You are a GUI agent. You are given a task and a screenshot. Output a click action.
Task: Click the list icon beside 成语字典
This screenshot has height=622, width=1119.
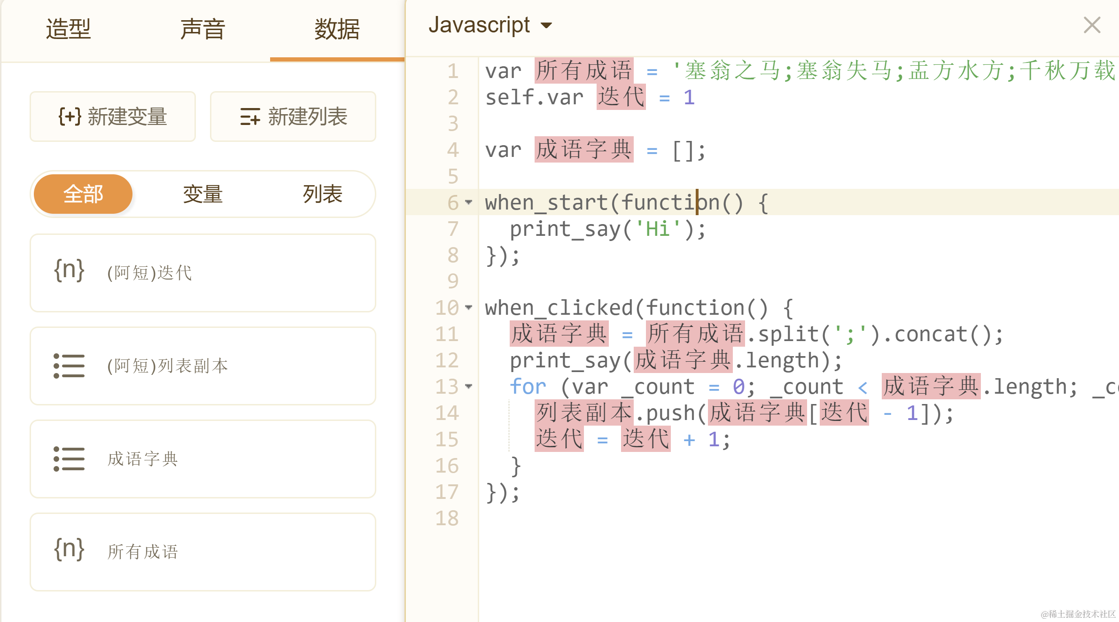(69, 459)
